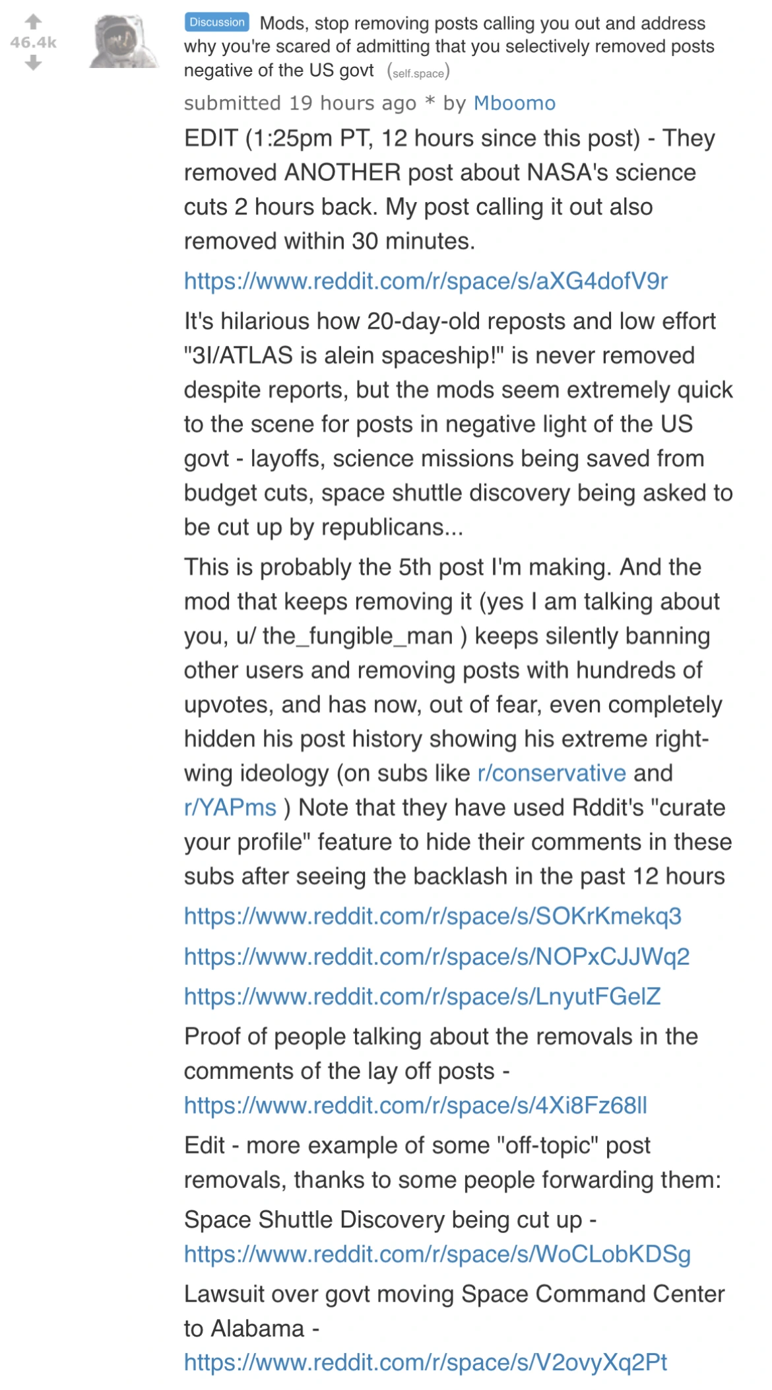Open the aXG4dofV9r removed-post link

428,280
